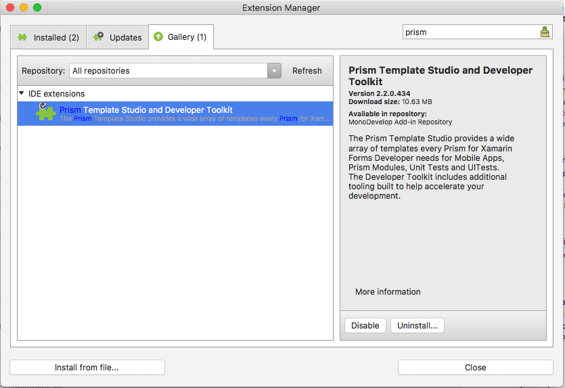Click the yellow minimize window button
The width and height of the screenshot is (565, 388).
tap(24, 7)
